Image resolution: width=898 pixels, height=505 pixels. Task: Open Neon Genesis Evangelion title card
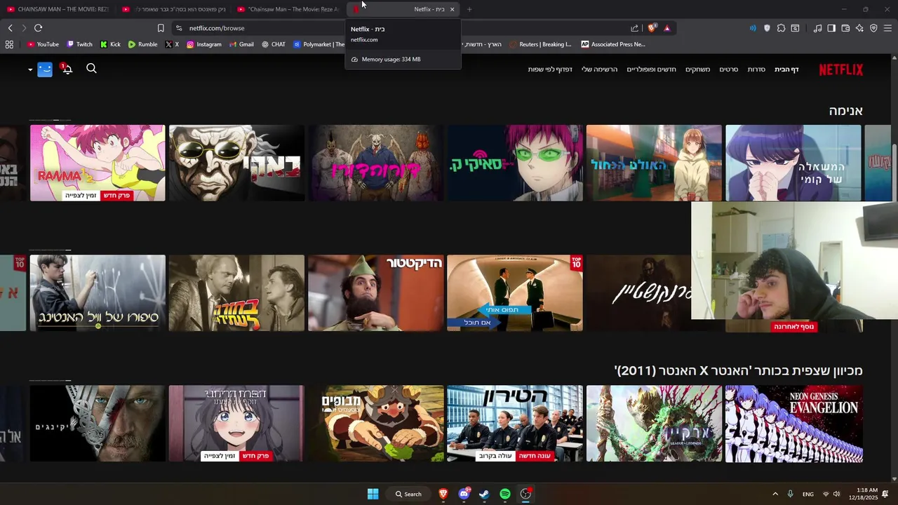[794, 424]
